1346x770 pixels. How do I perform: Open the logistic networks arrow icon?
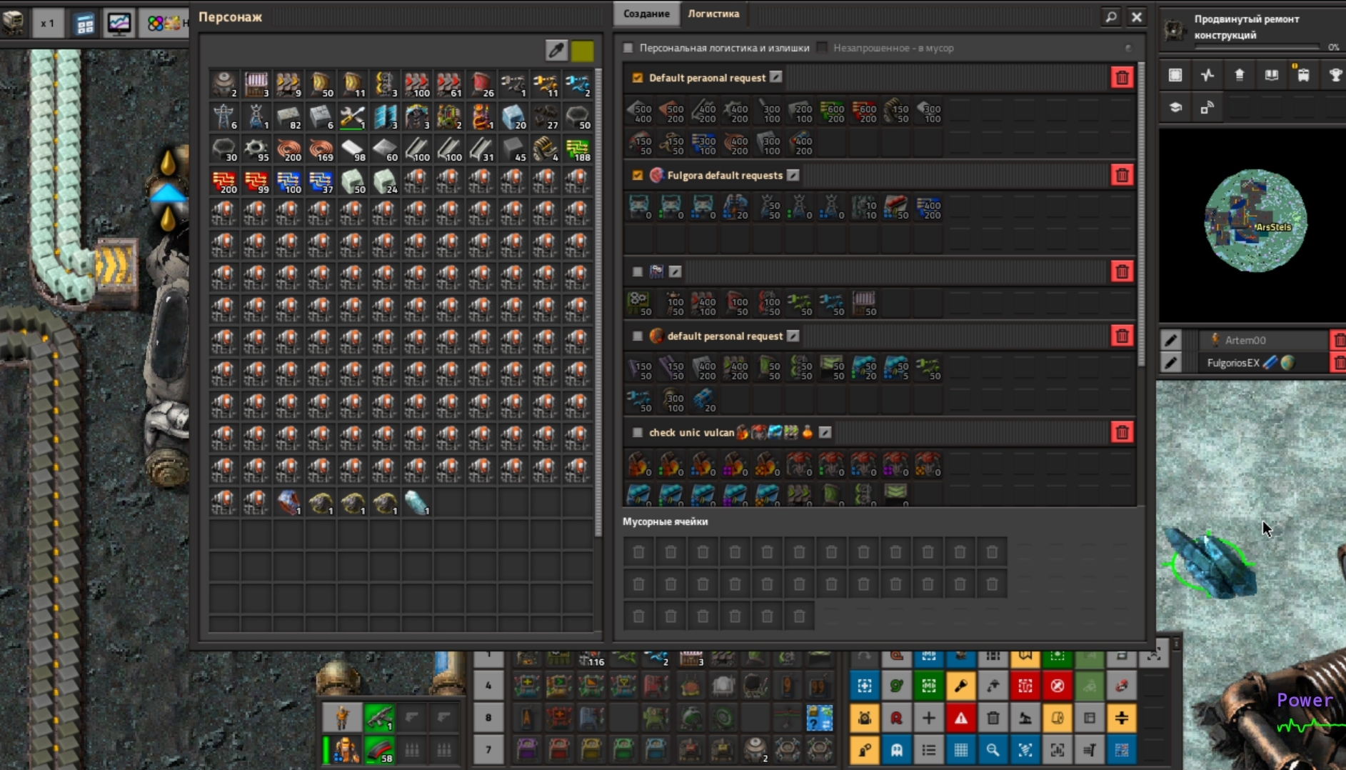tap(1240, 75)
